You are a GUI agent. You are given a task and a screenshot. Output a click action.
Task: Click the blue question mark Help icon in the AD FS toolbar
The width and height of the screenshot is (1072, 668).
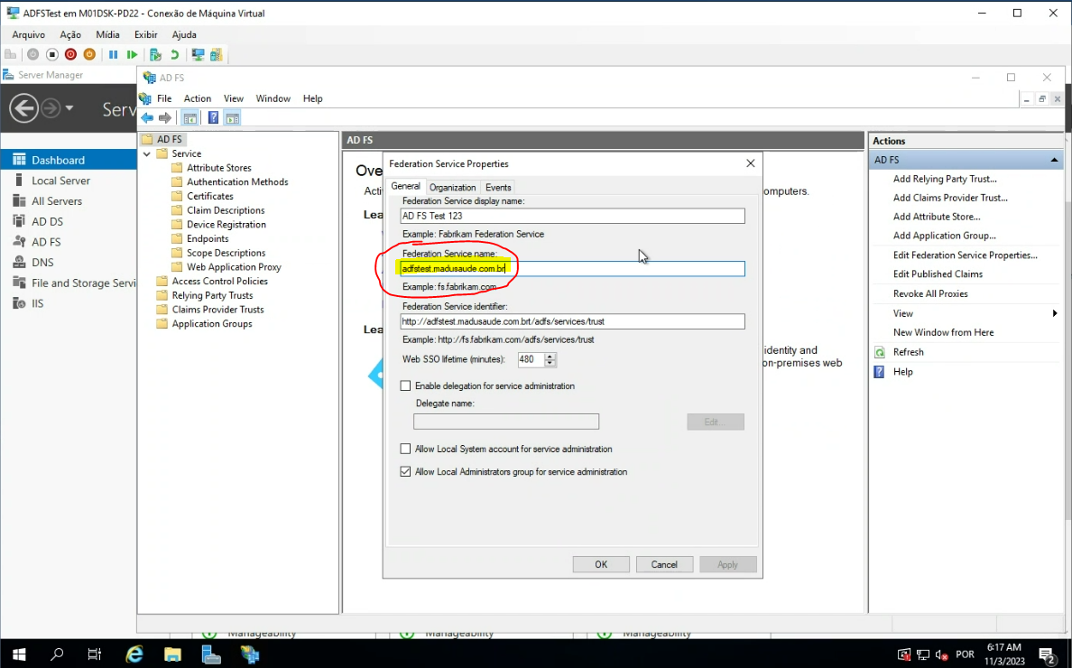[213, 118]
